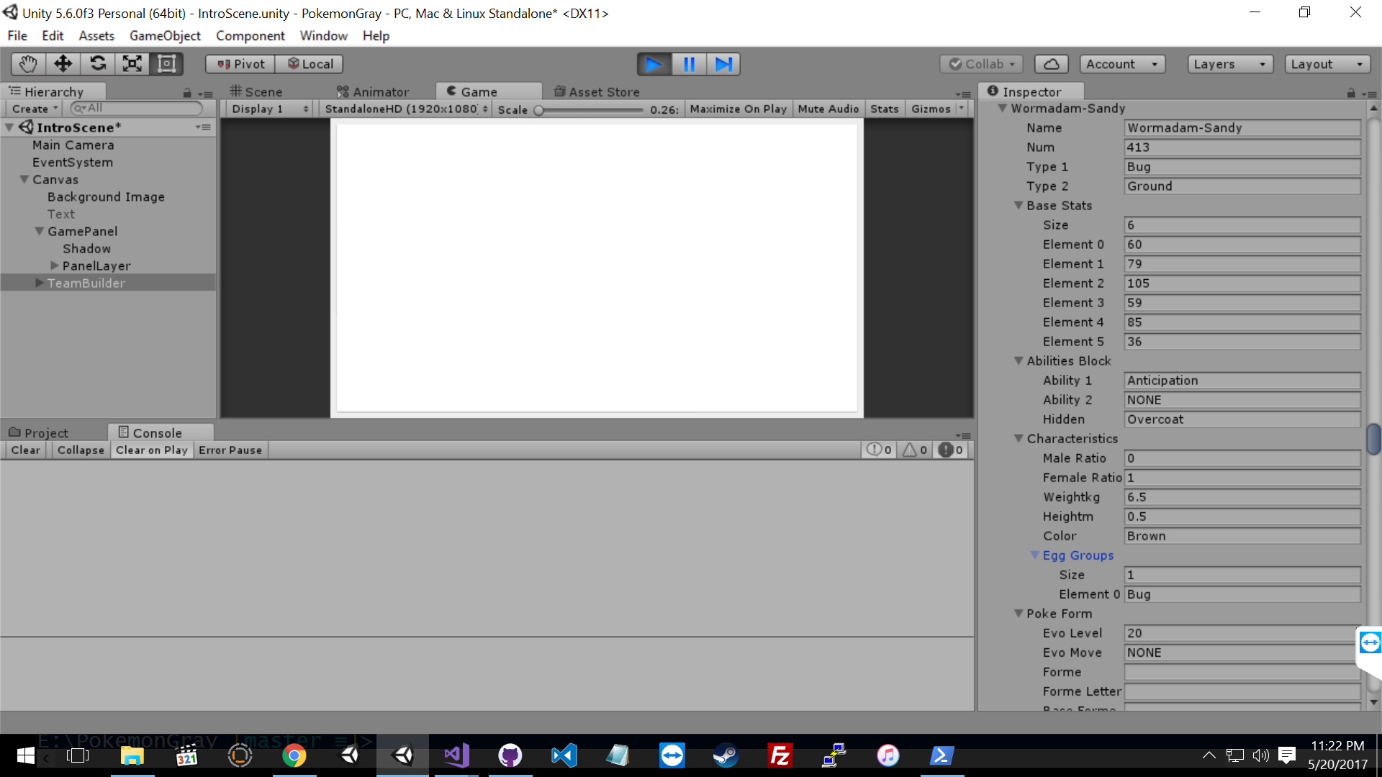Screen dimensions: 1382x777
Task: Toggle the console warning message count
Action: (x=915, y=450)
